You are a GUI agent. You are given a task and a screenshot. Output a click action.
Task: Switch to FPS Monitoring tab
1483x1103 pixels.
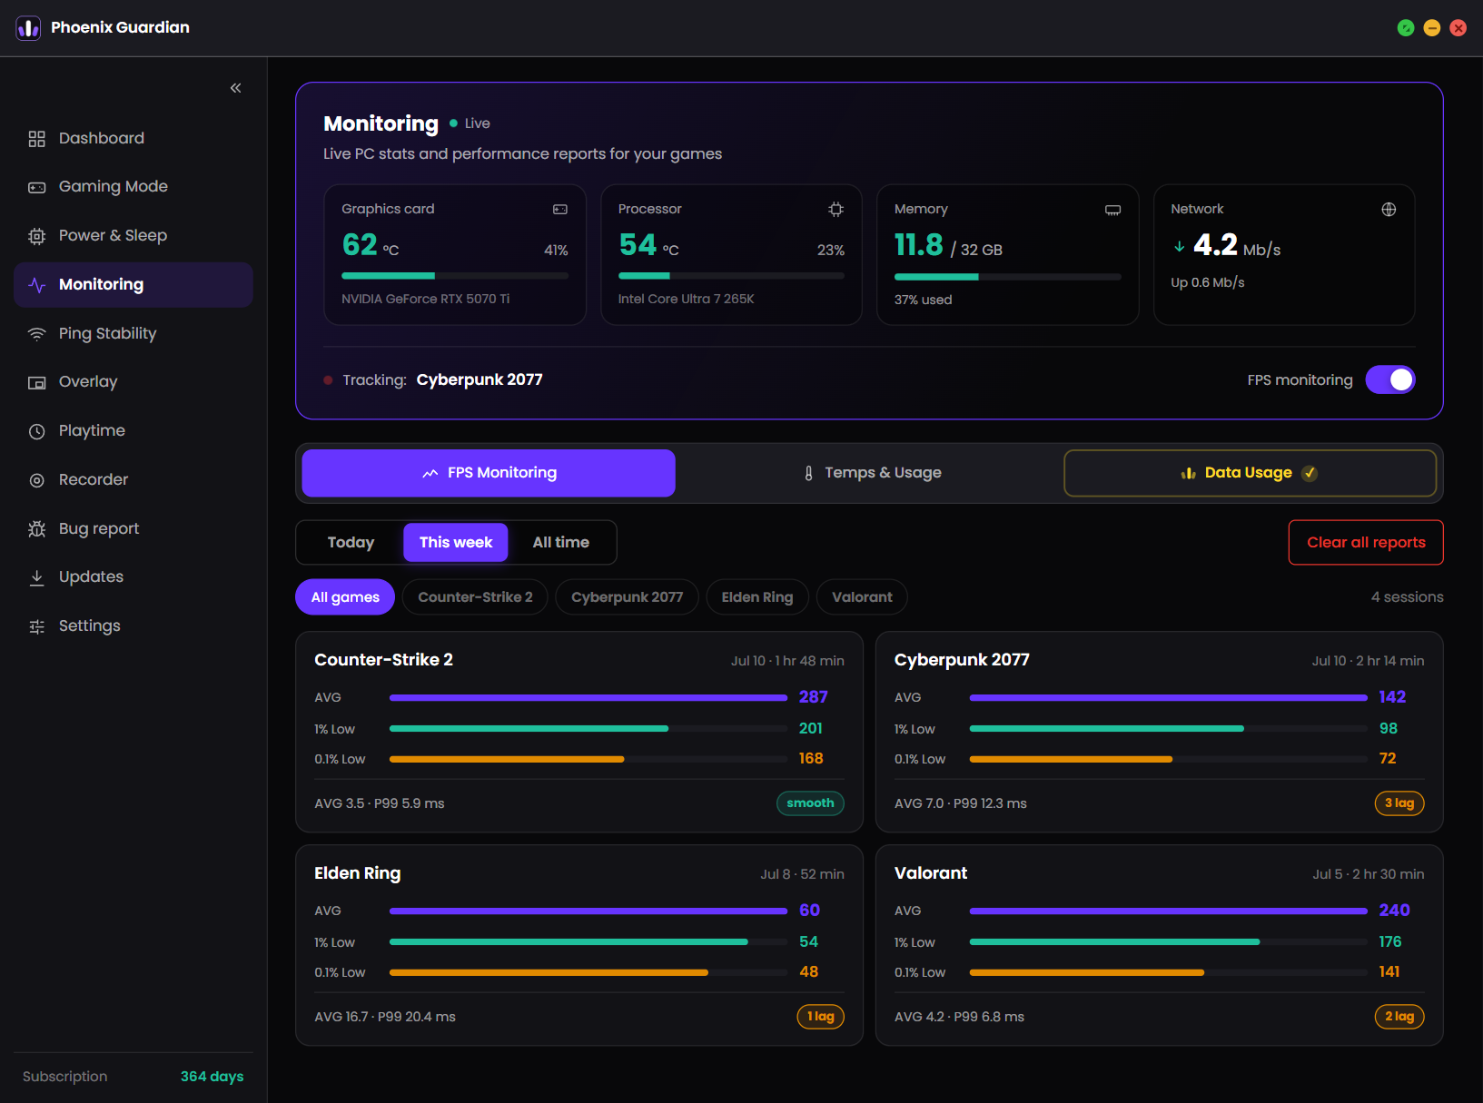489,473
